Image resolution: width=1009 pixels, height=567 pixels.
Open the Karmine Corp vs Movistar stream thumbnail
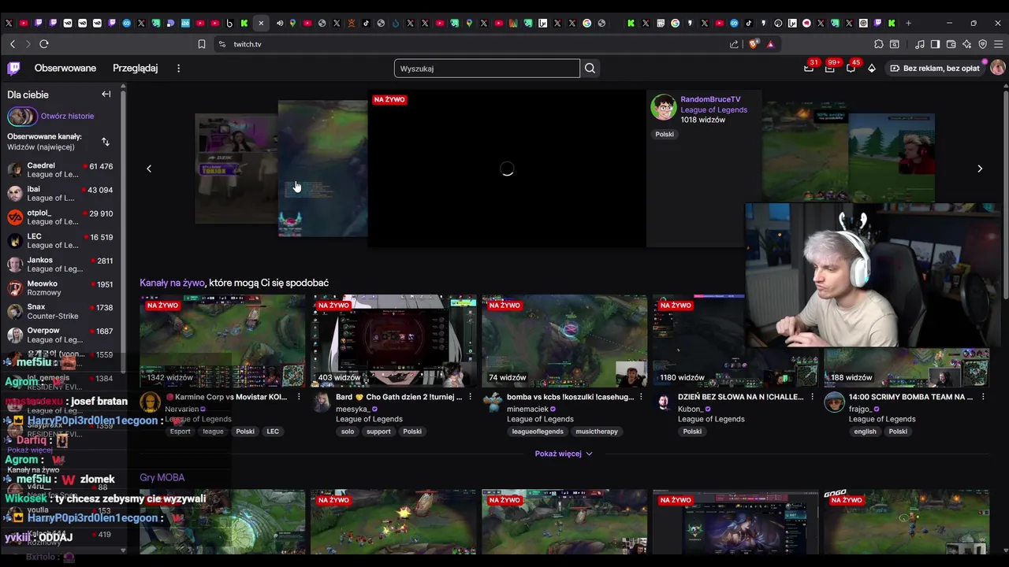(x=222, y=341)
